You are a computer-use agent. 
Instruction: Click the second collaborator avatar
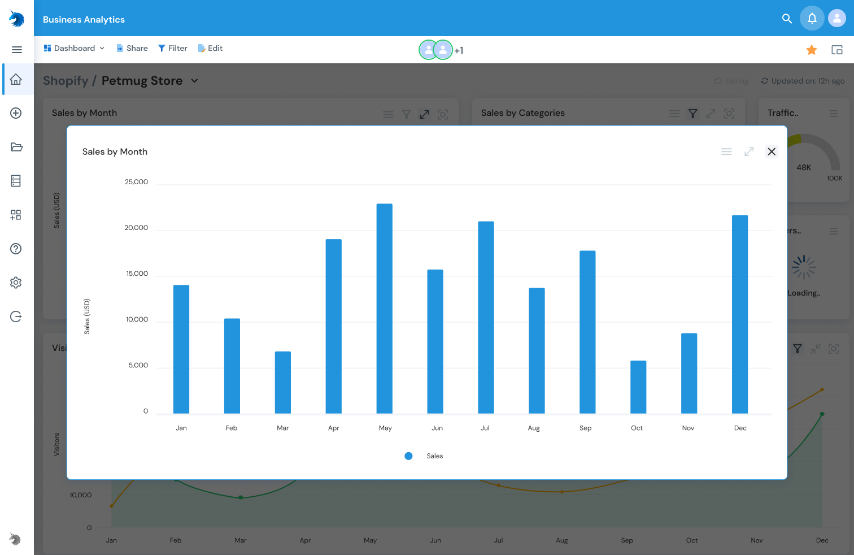coord(443,50)
